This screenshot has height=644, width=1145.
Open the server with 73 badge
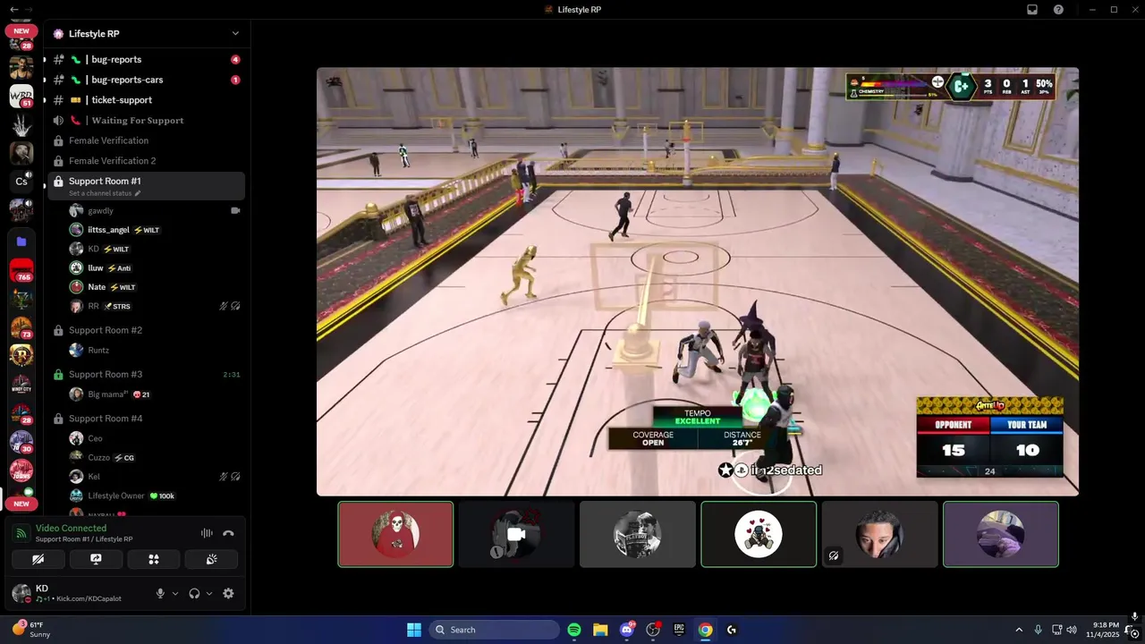point(21,327)
